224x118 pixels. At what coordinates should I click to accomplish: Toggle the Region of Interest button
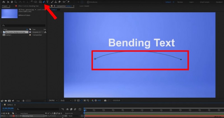click(85, 101)
